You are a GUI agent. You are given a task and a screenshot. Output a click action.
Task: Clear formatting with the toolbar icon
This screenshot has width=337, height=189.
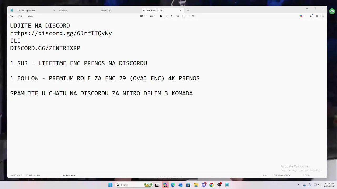point(193,16)
